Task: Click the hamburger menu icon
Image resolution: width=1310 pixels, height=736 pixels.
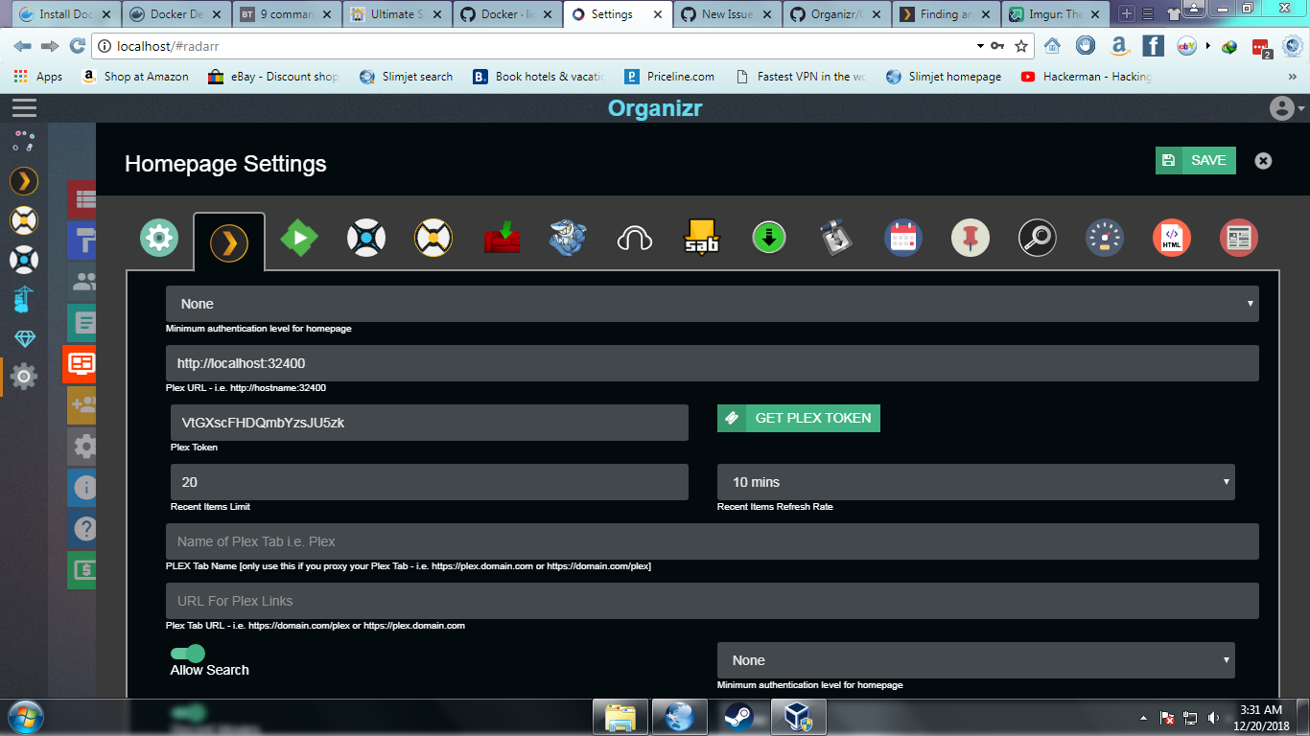Action: (x=24, y=108)
